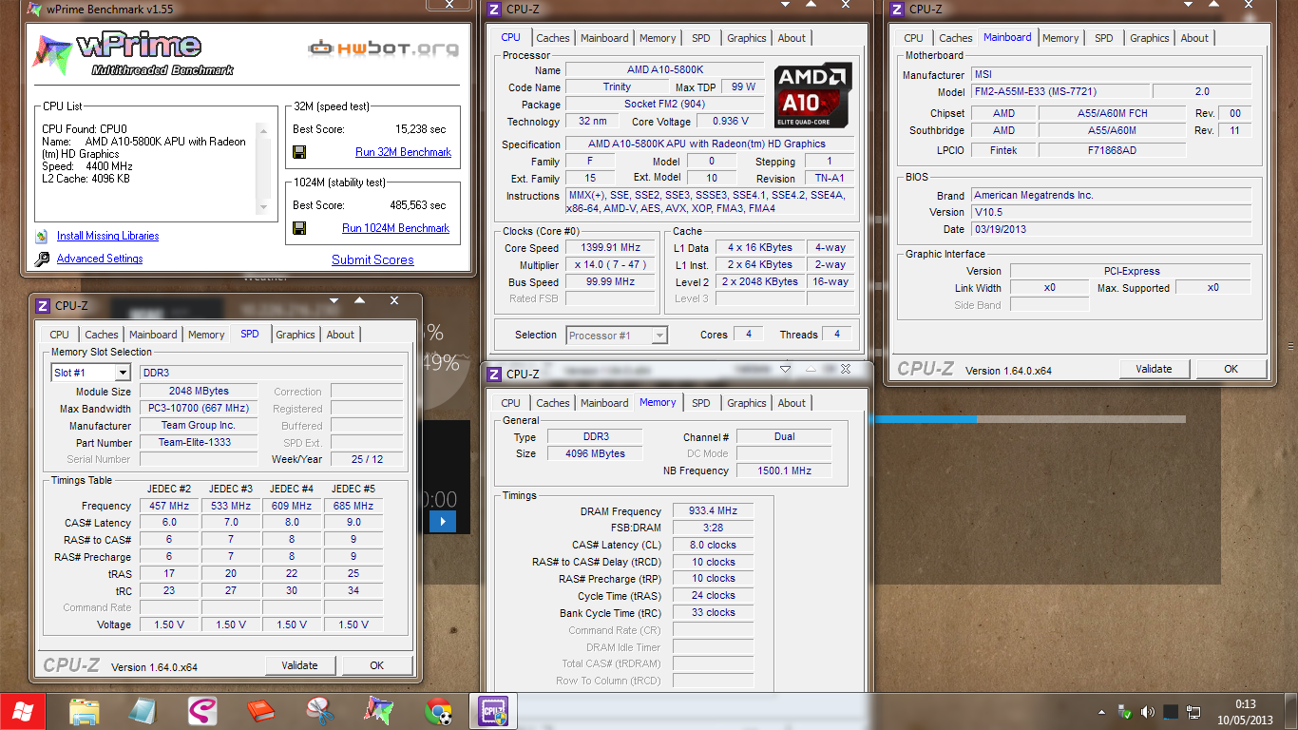1298x730 pixels.
Task: Click the AMD A10 processor logo
Action: 812,95
